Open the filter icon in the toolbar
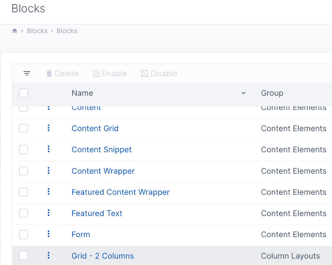The height and width of the screenshot is (265, 332). (x=27, y=74)
